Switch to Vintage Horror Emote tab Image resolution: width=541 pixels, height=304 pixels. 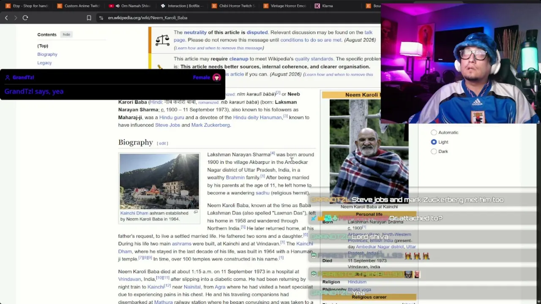285,6
